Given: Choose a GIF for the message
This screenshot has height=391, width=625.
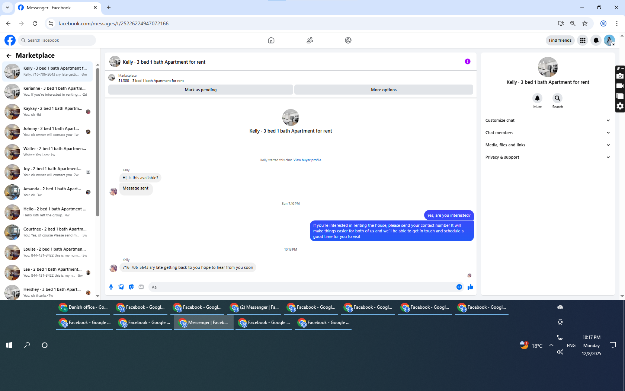Looking at the screenshot, I should pyautogui.click(x=141, y=287).
